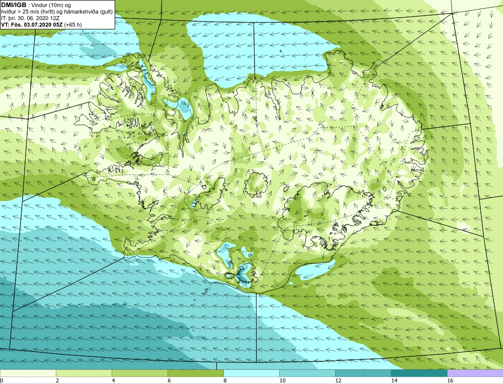Click the 6–8 m/s olive green legend swatch

195,373
